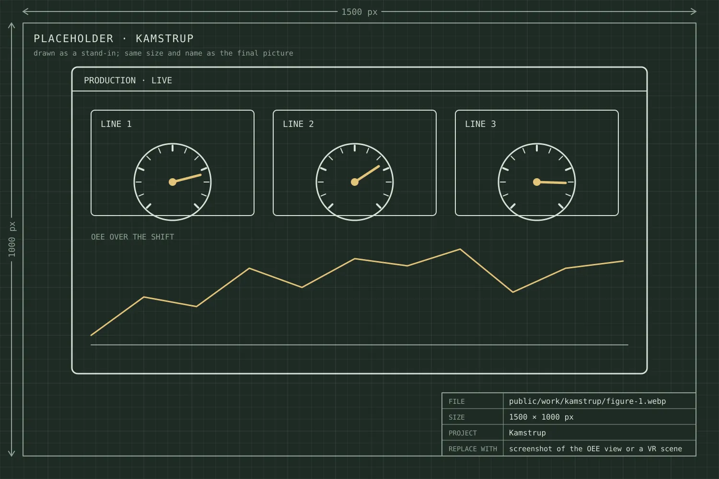The height and width of the screenshot is (479, 719).
Task: Click the 'PROJECT' row label
Action: pos(463,433)
